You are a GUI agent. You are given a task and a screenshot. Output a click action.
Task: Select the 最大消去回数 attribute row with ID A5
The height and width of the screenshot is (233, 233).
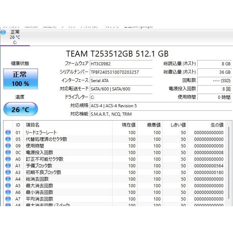point(115,185)
